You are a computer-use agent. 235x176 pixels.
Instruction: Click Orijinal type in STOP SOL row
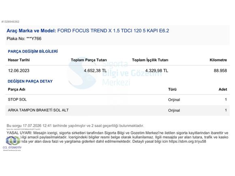point(174,100)
